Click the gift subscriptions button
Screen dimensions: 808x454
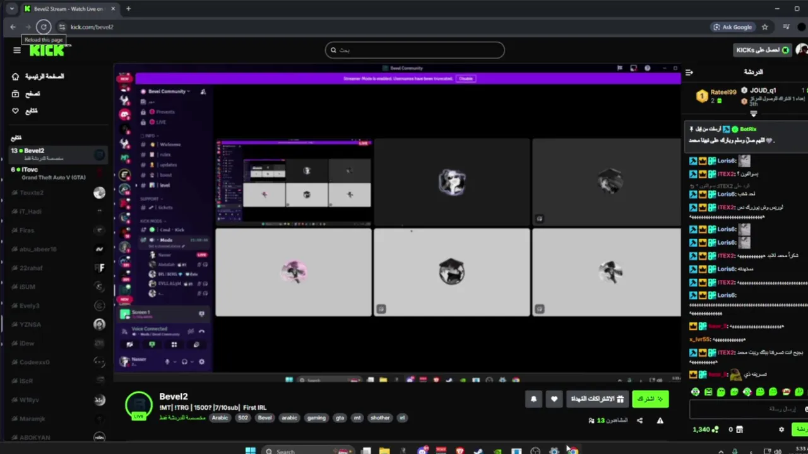point(598,399)
